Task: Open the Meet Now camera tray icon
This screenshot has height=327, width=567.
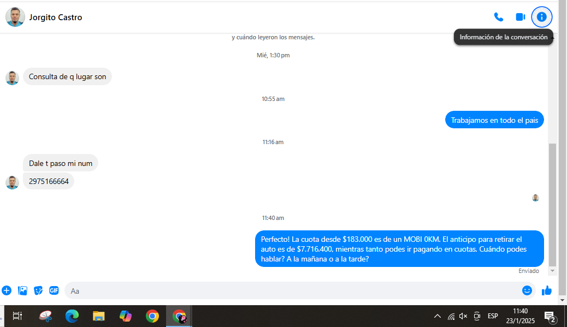Action: [477, 316]
